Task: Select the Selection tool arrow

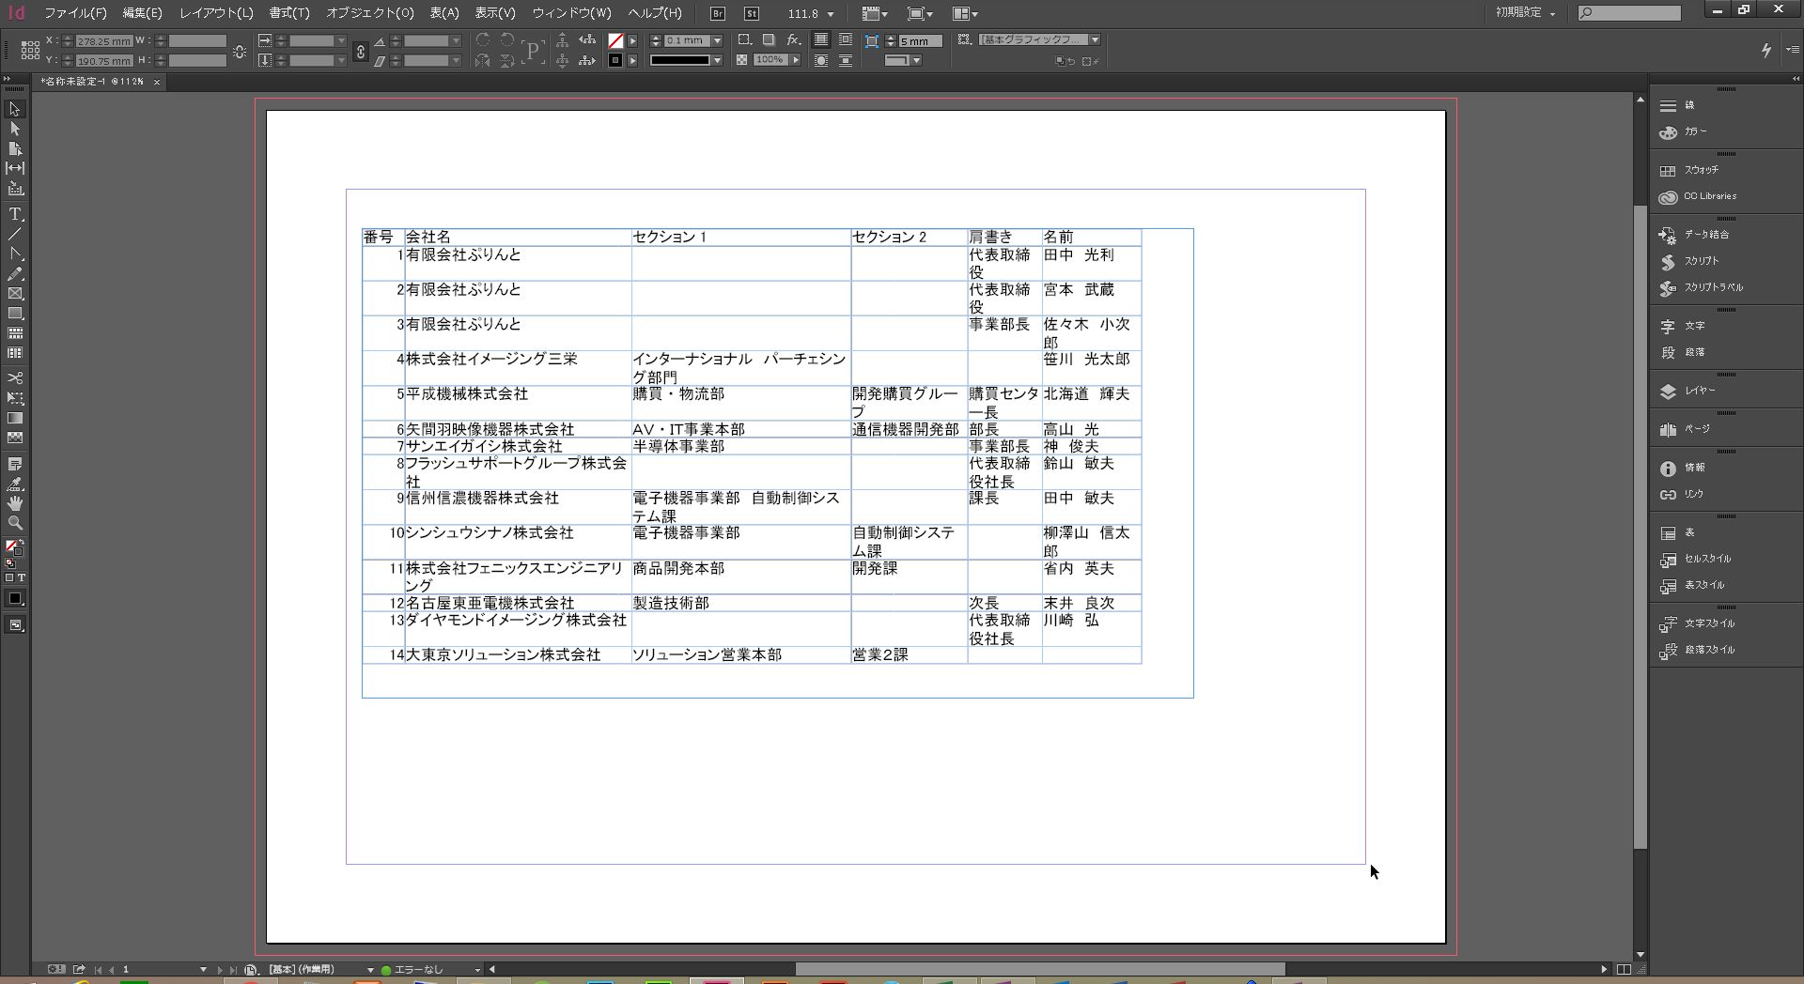Action: (x=15, y=109)
